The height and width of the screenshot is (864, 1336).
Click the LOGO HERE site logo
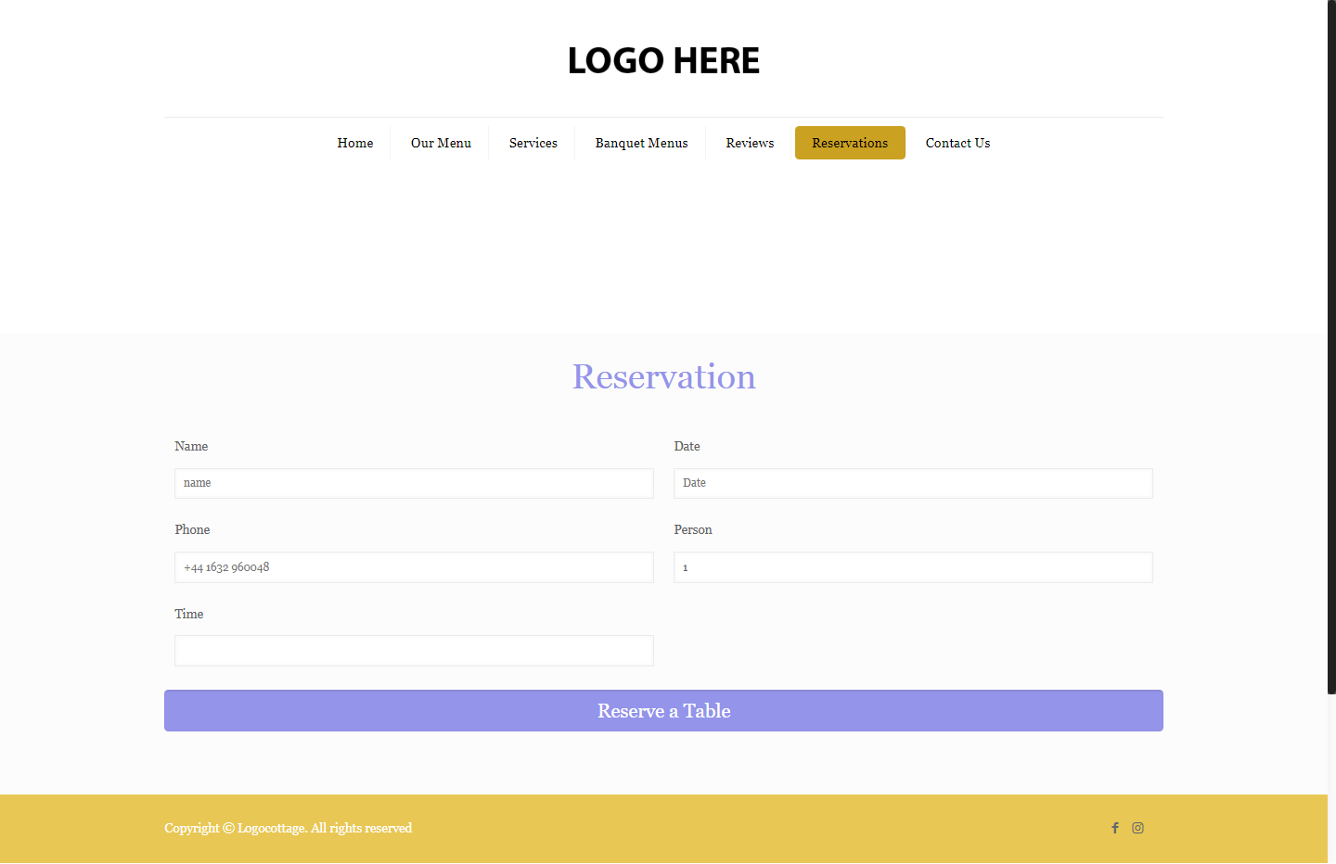663,61
